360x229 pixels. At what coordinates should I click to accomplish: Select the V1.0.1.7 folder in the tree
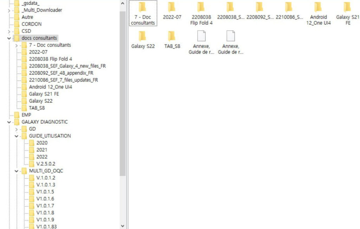pos(45,206)
